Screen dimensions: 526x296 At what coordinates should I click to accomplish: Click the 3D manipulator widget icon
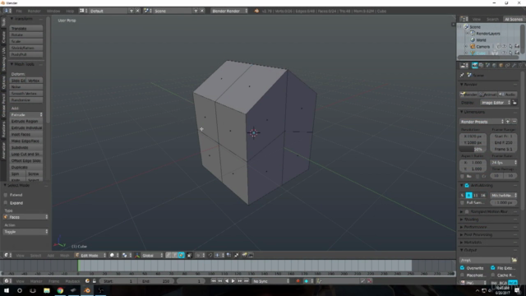point(137,256)
